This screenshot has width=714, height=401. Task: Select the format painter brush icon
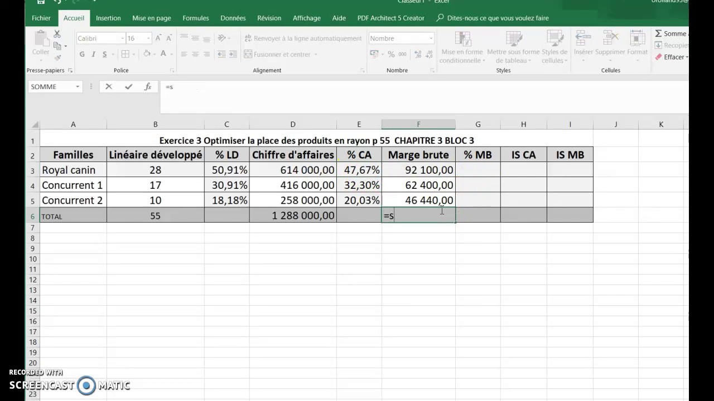tap(57, 57)
